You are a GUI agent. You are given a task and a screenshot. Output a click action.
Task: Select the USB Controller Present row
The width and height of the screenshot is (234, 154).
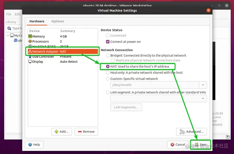click(63, 57)
